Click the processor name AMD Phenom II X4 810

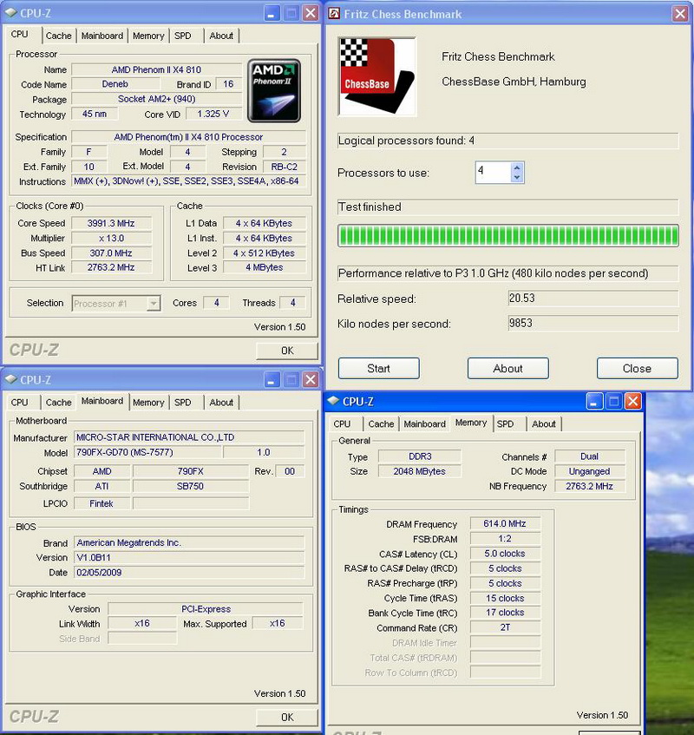(156, 69)
